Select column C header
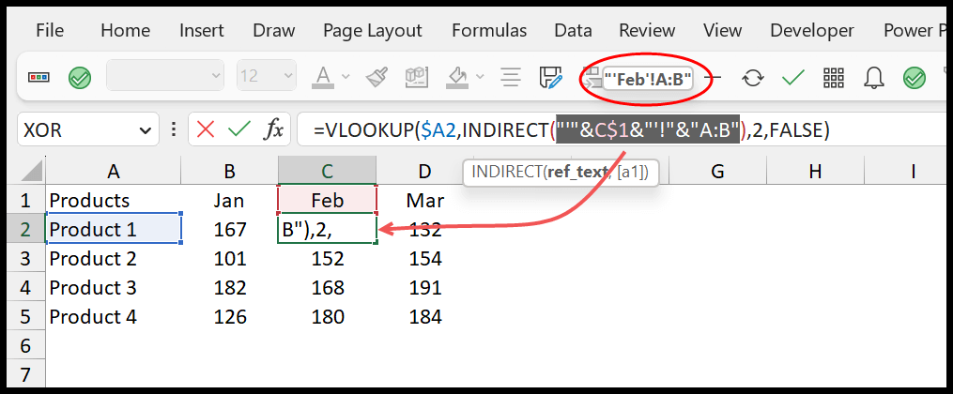The image size is (953, 394). pos(327,171)
